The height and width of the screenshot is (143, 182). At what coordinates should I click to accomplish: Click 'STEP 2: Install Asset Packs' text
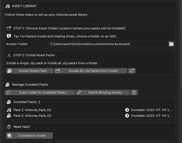click(34, 55)
